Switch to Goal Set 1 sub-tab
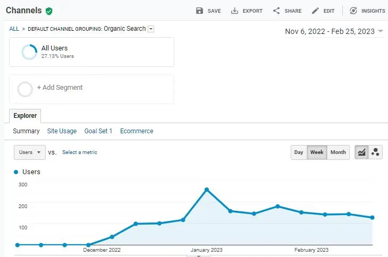Image resolution: width=388 pixels, height=257 pixels. 98,131
